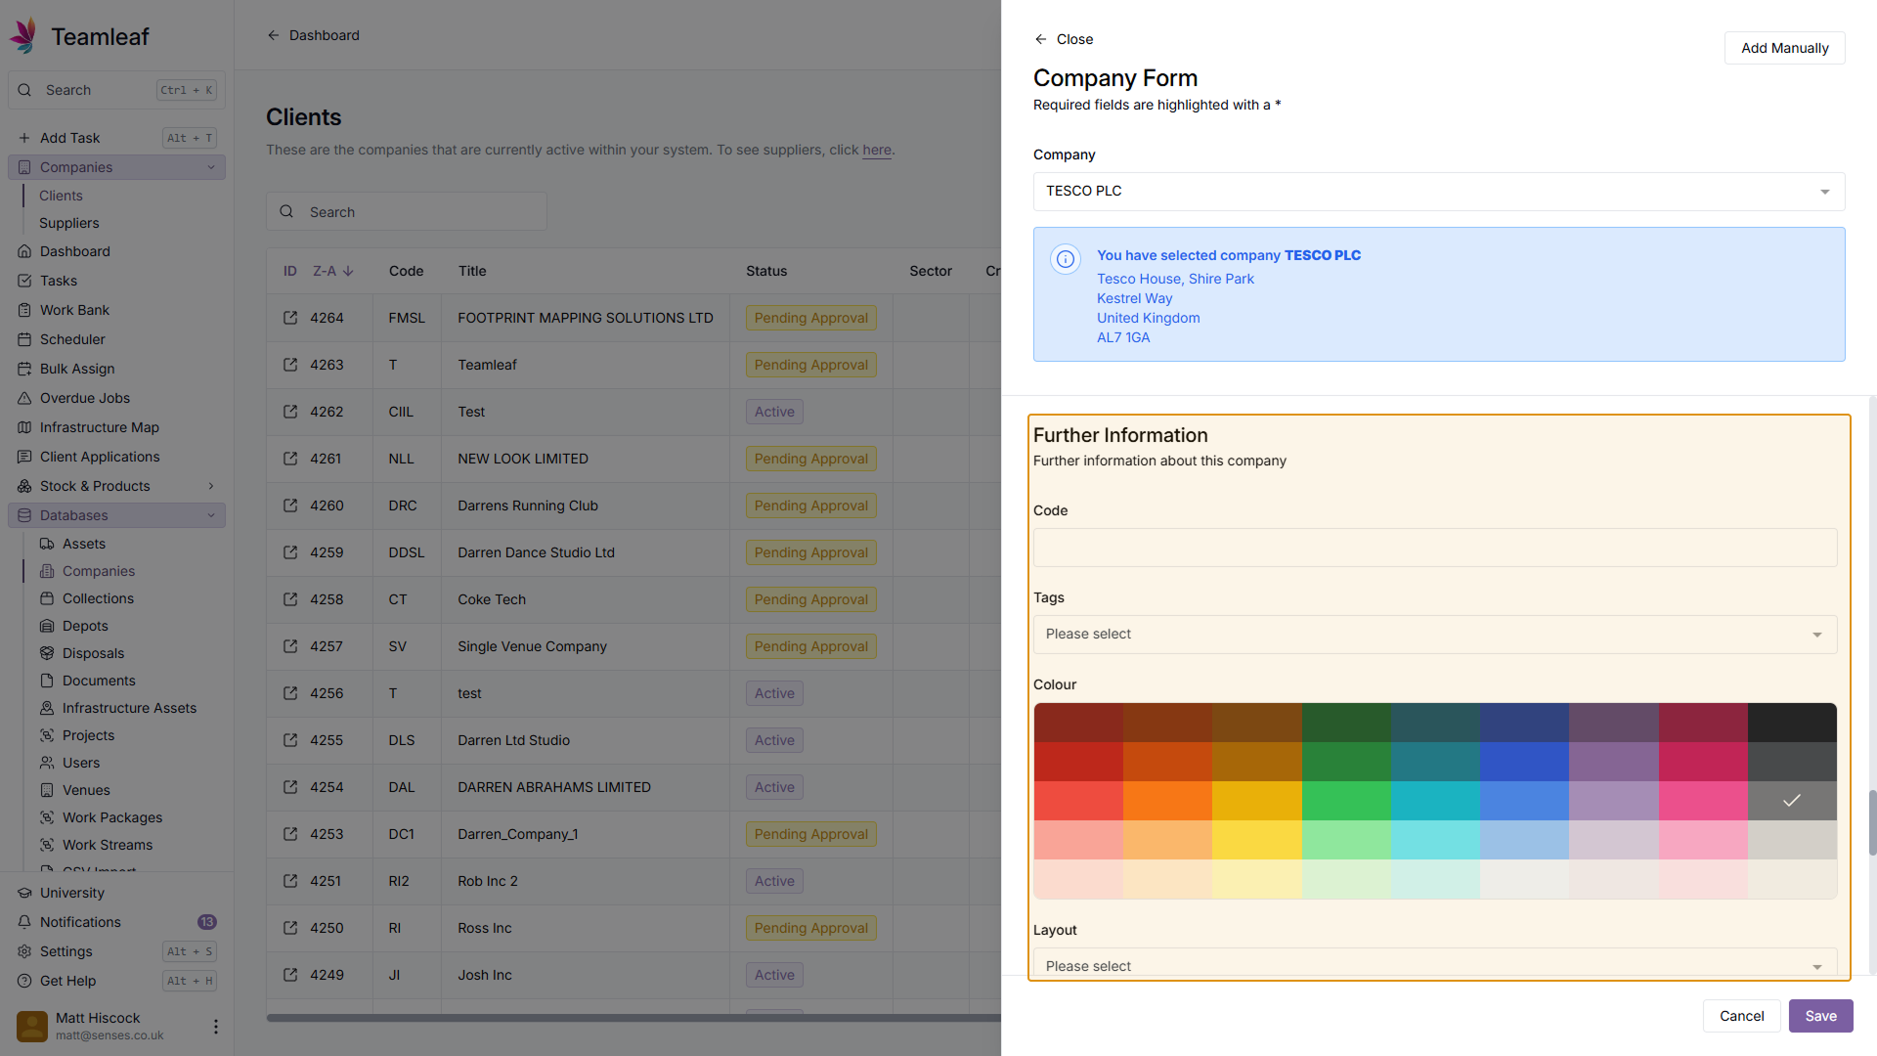1877x1056 pixels.
Task: Open Work Packages under Databases
Action: coord(112,817)
